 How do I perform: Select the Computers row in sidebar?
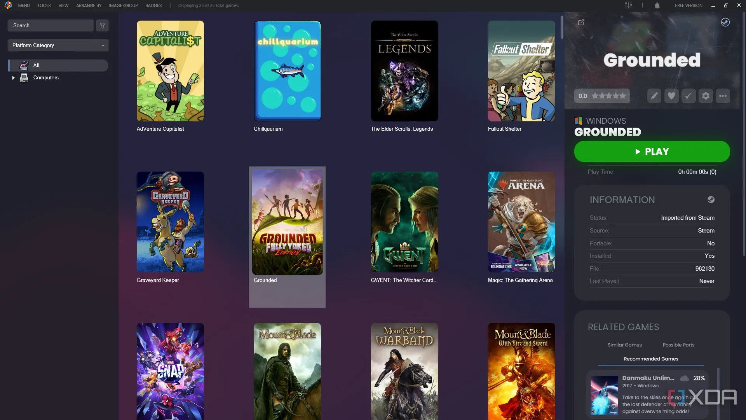(58, 78)
